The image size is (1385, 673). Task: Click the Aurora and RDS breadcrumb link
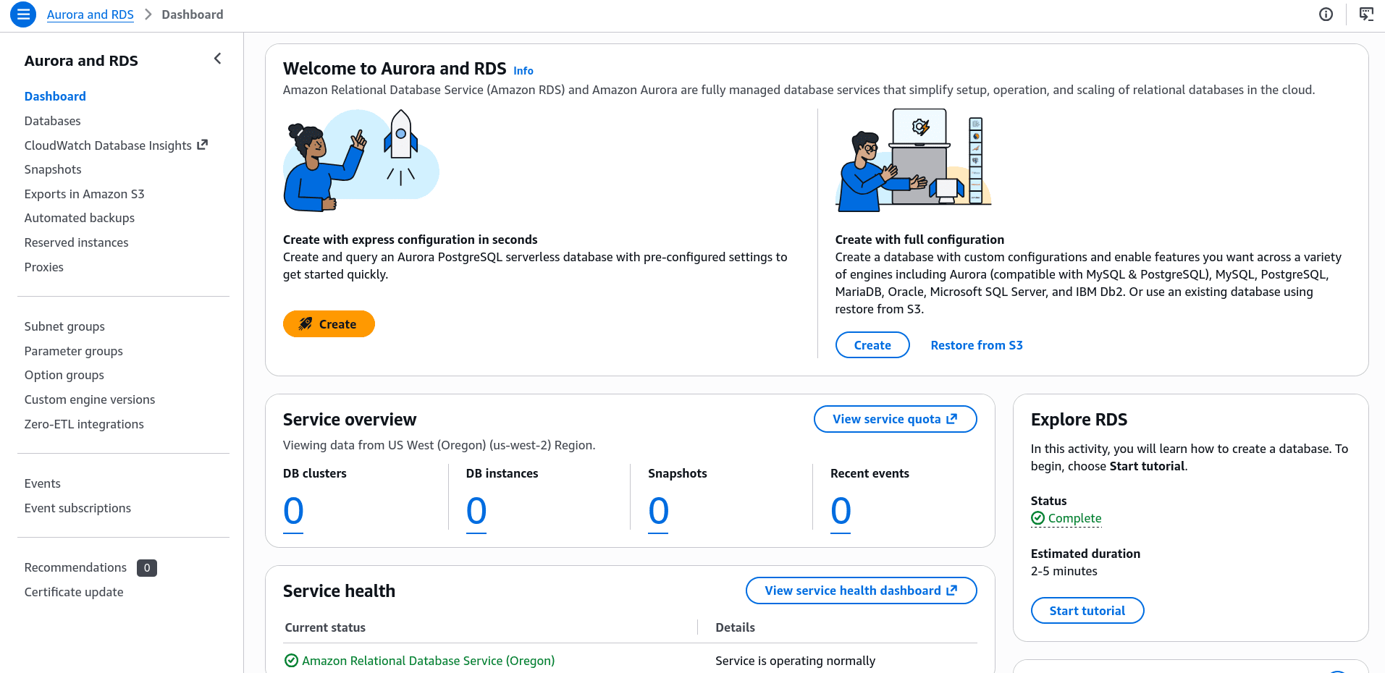coord(90,14)
